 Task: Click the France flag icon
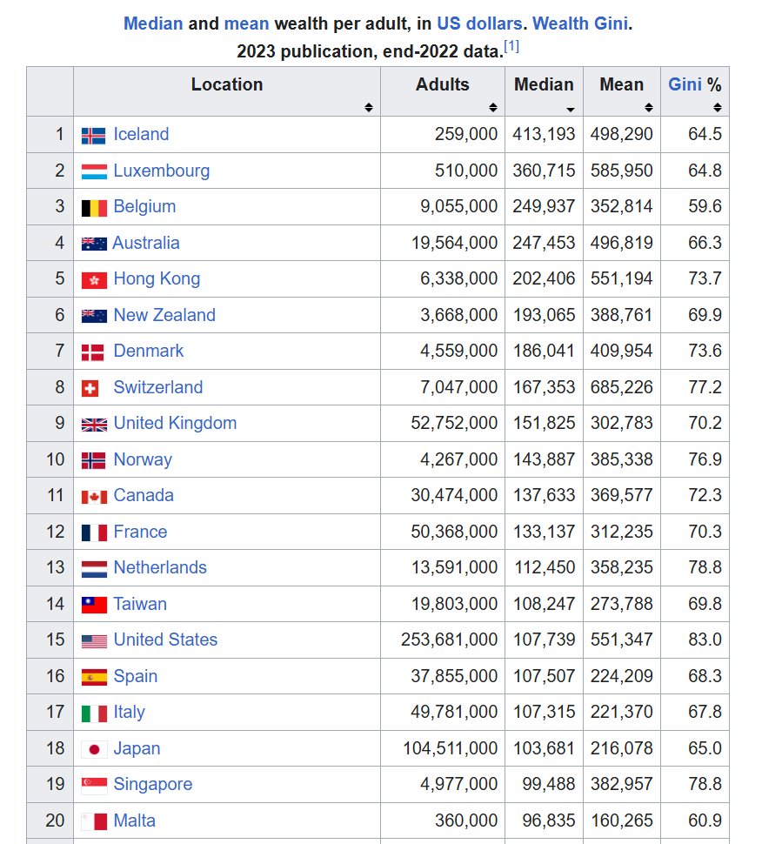94,533
